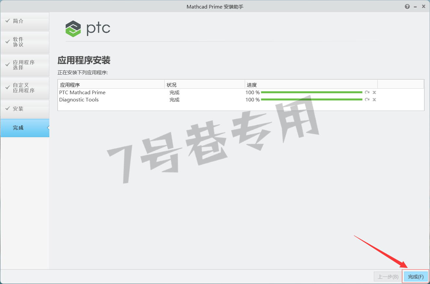Viewport: 430px width, 284px height.
Task: Select the 应用程序选择 sidebar step
Action: click(x=25, y=65)
